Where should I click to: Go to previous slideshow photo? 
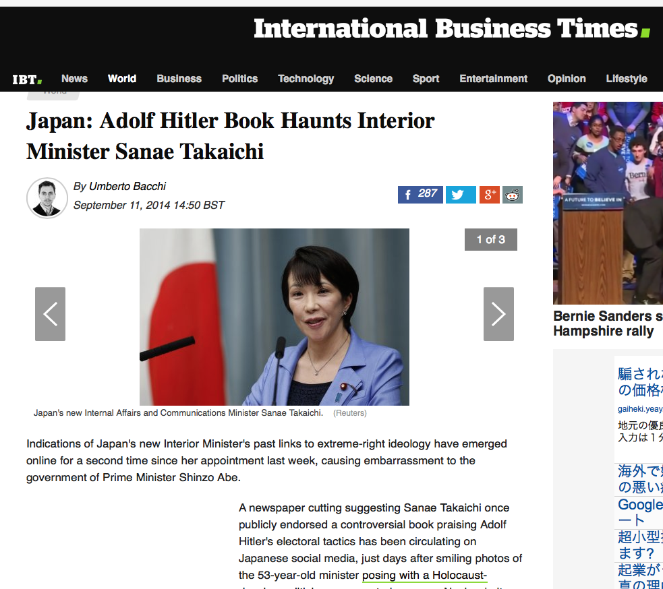point(51,314)
